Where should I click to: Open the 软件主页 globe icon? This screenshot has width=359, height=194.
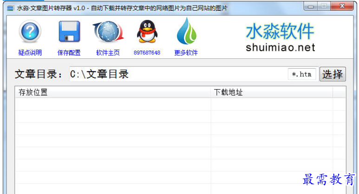point(108,32)
